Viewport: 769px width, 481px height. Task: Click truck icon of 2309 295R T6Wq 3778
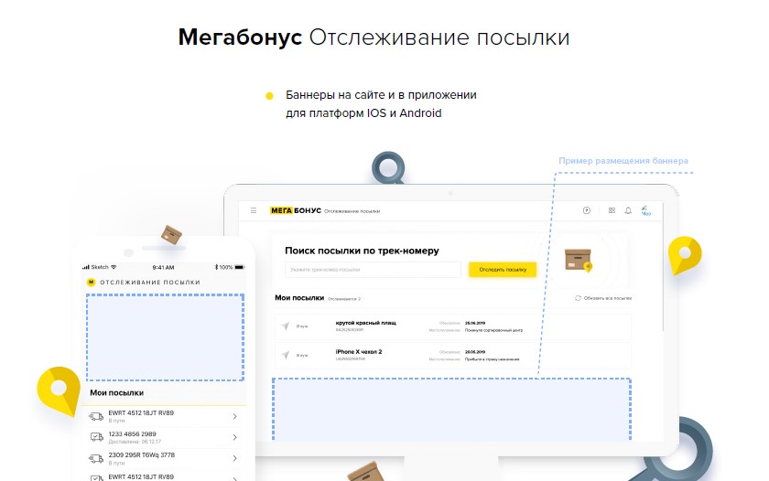click(x=95, y=459)
